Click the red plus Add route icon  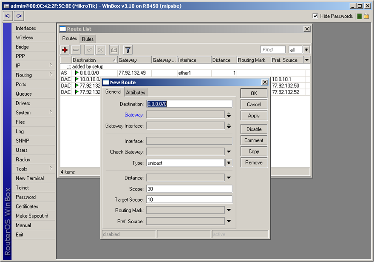(65, 50)
